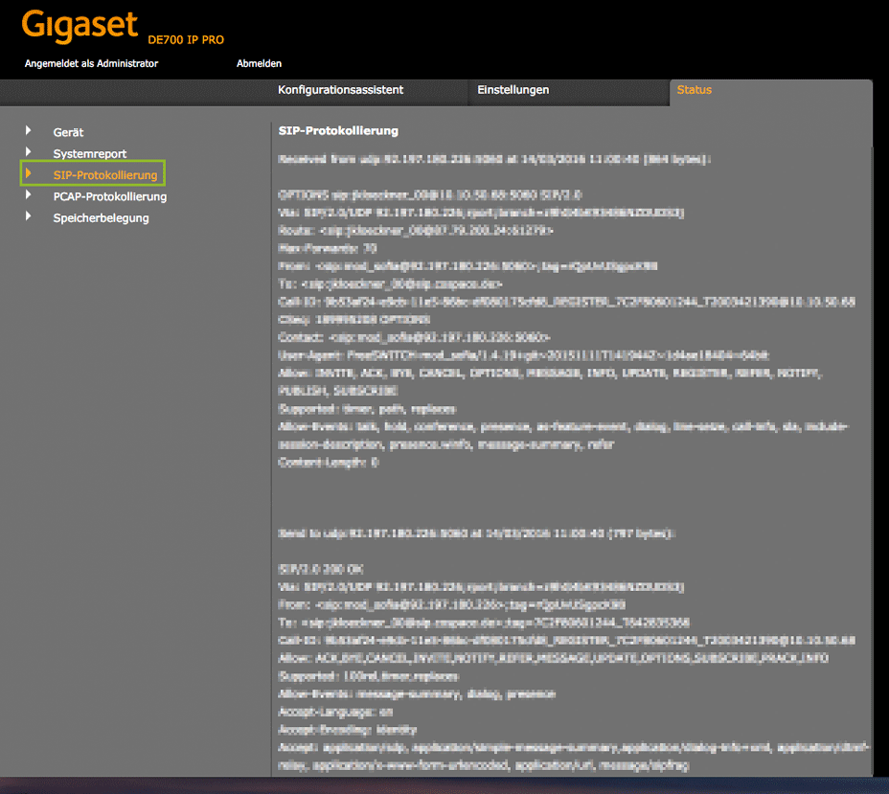
Task: Go to PCAP-Protokollierung in the sidebar
Action: click(109, 196)
